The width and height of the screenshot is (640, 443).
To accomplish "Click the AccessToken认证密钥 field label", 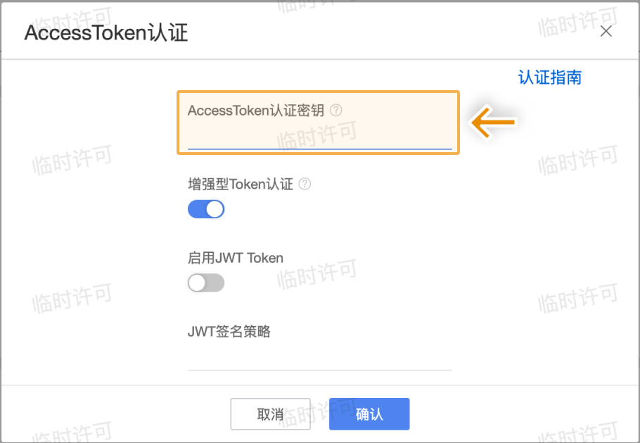I will (256, 111).
